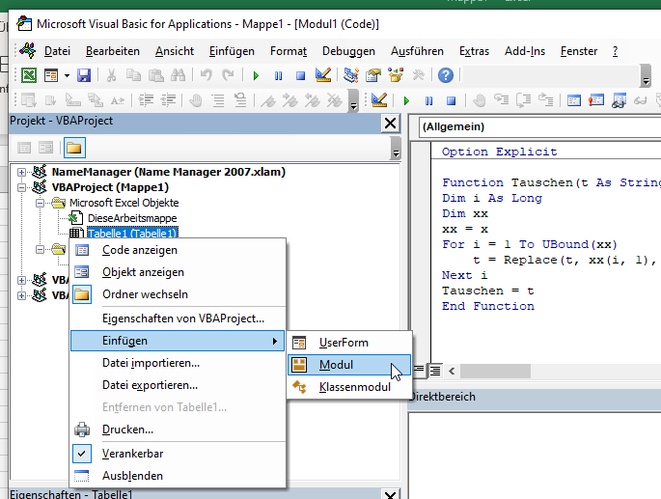The image size is (661, 499).
Task: Insert a Klassenmodul from submenu
Action: [x=349, y=387]
